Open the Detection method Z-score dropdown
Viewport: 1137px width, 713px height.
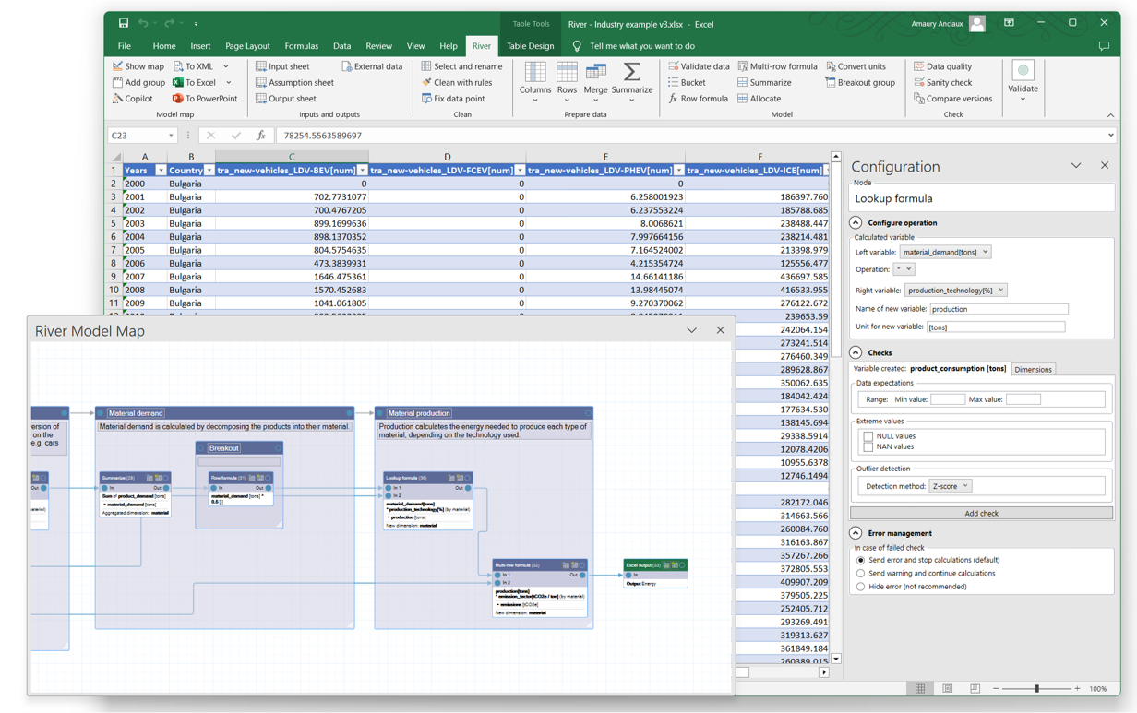(x=950, y=485)
